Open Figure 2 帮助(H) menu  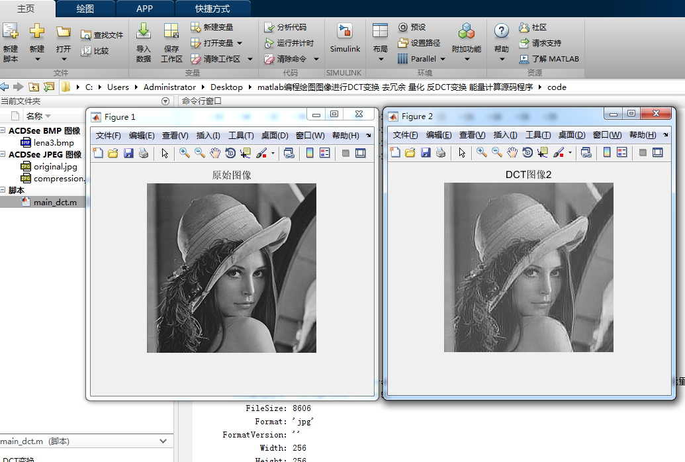643,134
